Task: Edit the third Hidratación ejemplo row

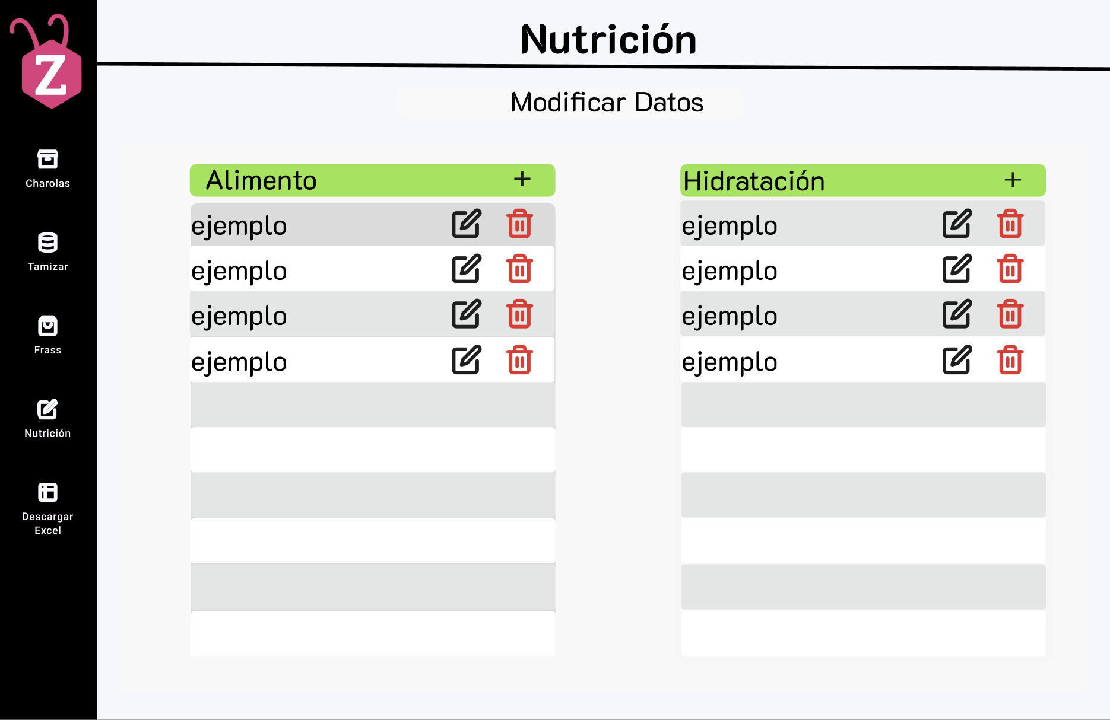Action: [957, 314]
